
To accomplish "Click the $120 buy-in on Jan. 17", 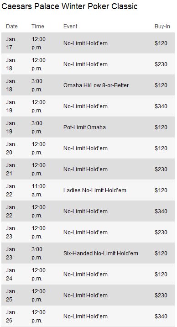I will tap(161, 43).
